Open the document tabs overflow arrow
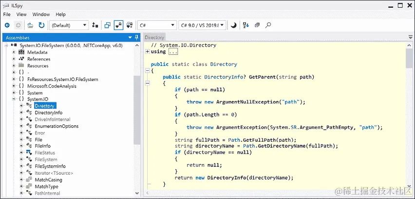415x199 pixels. (411, 37)
